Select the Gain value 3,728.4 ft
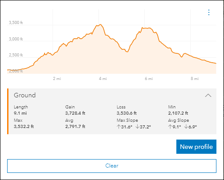Image resolution: width=224 pixels, height=180 pixels. coord(75,113)
